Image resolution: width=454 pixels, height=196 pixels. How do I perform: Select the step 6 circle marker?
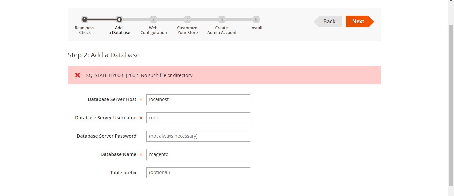[x=256, y=19]
